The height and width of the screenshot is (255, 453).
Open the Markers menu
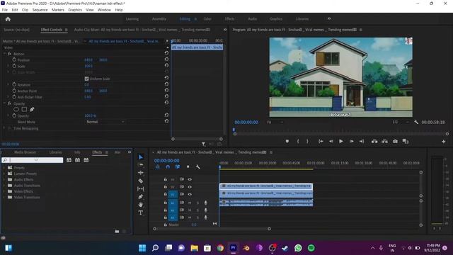(x=58, y=10)
